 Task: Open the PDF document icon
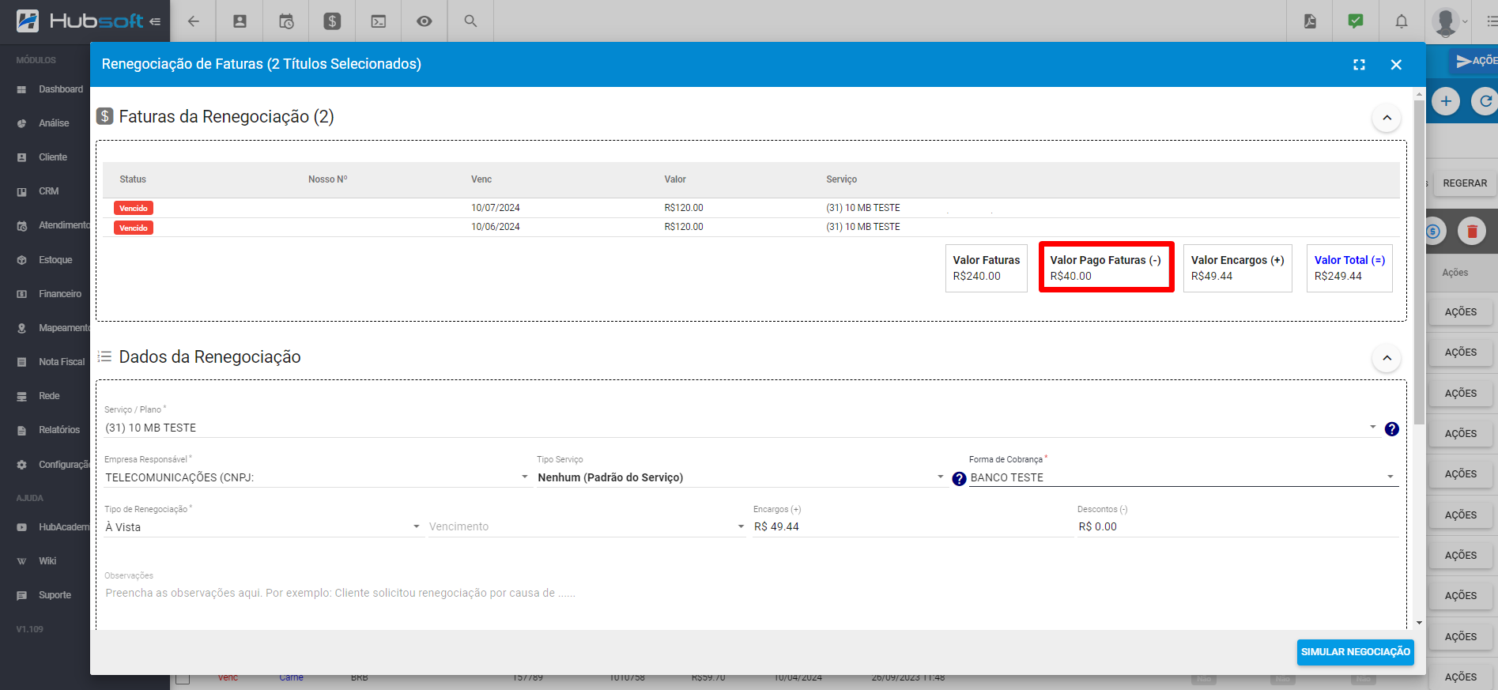1310,21
